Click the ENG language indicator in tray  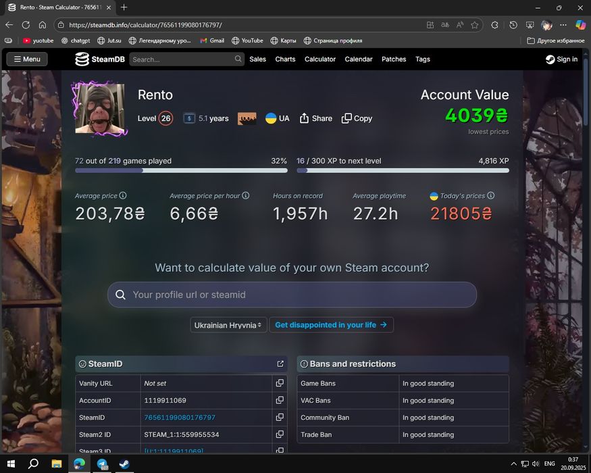(550, 464)
